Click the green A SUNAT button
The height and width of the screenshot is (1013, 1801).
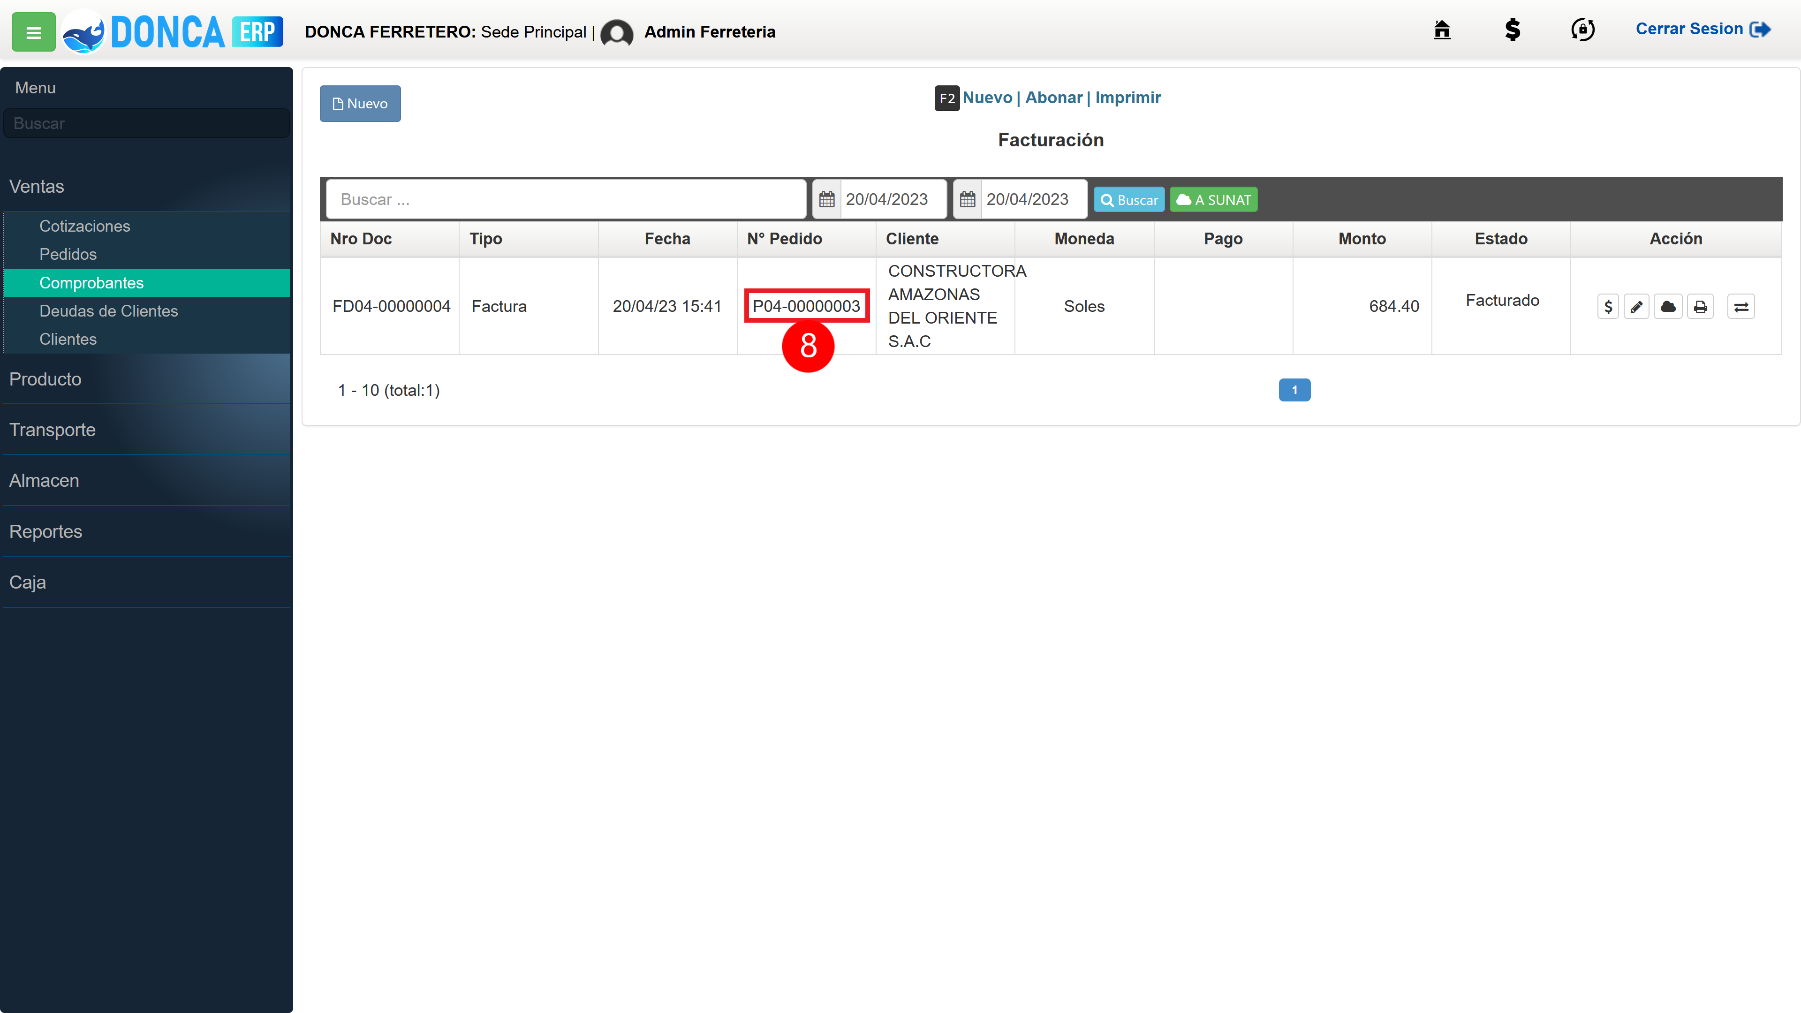coord(1213,200)
